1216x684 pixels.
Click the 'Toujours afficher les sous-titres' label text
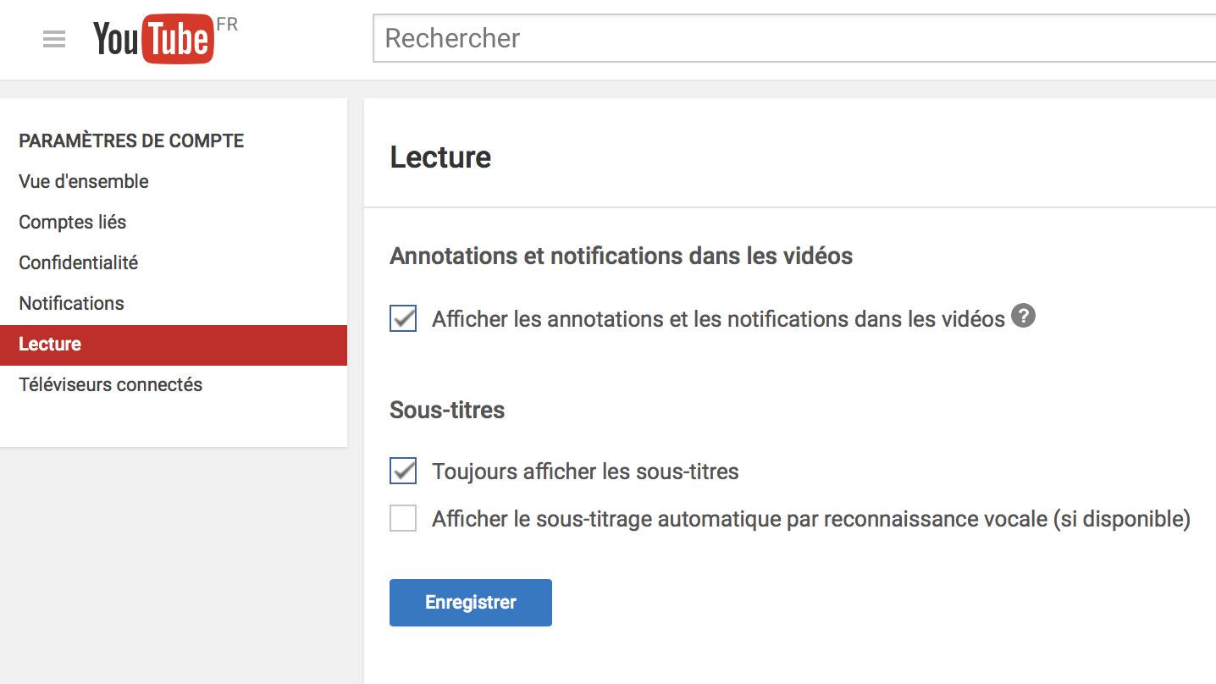tap(585, 472)
